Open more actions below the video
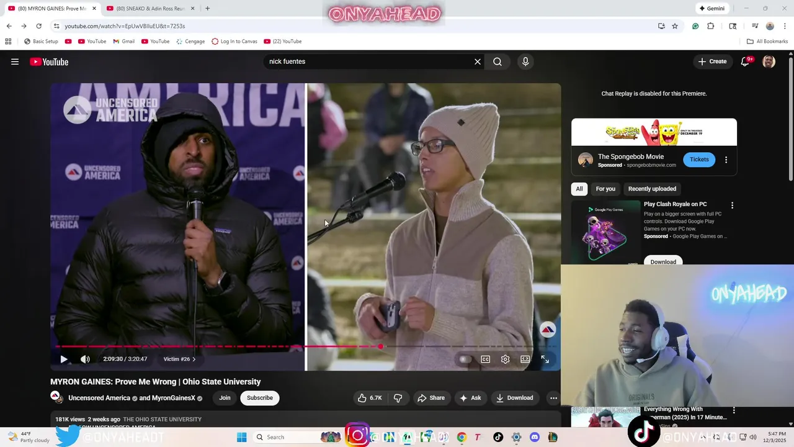This screenshot has width=794, height=447. 553,398
